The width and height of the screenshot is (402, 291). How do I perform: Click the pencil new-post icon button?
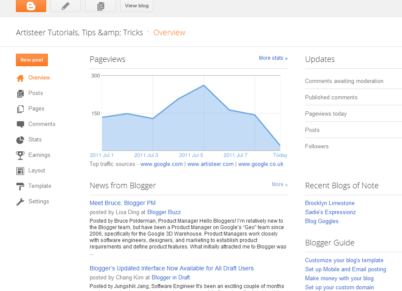[65, 6]
